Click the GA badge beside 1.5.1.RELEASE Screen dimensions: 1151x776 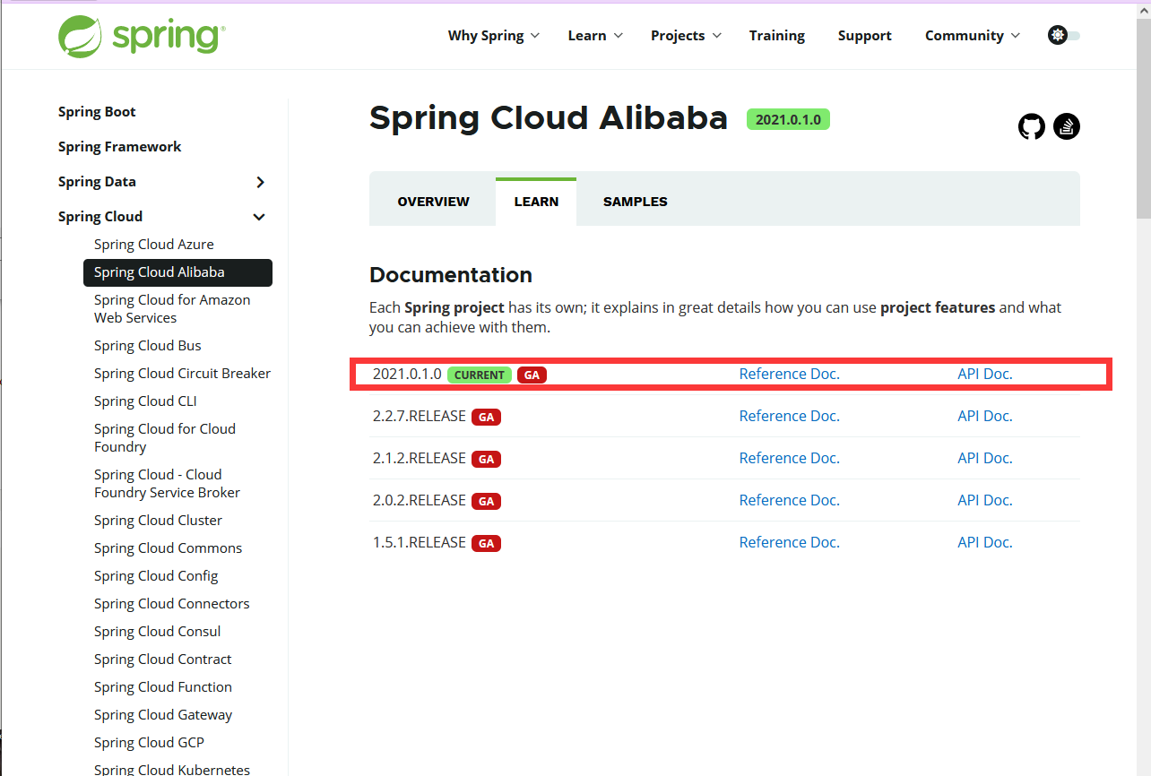point(487,543)
